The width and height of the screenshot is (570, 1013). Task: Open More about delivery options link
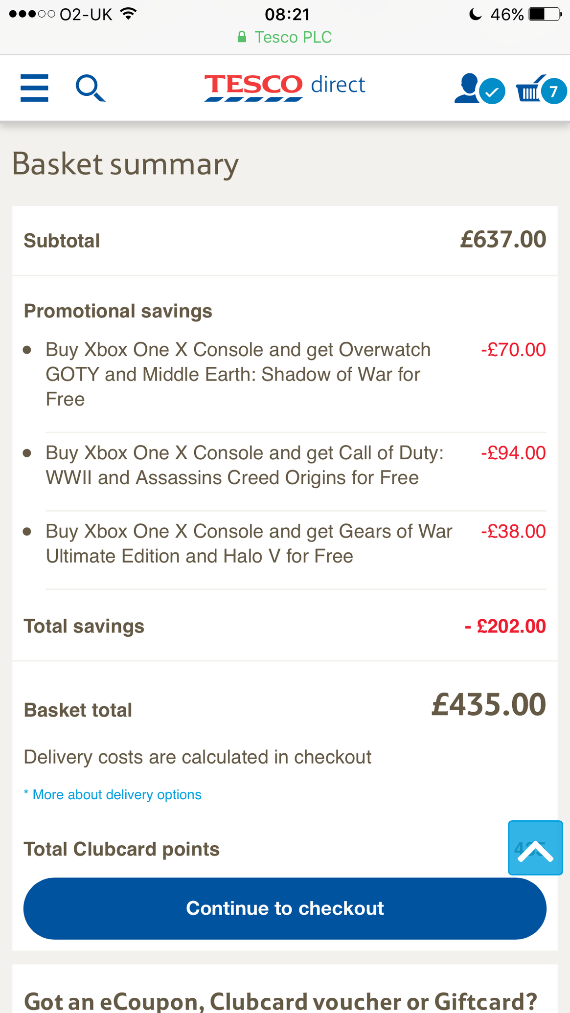116,794
